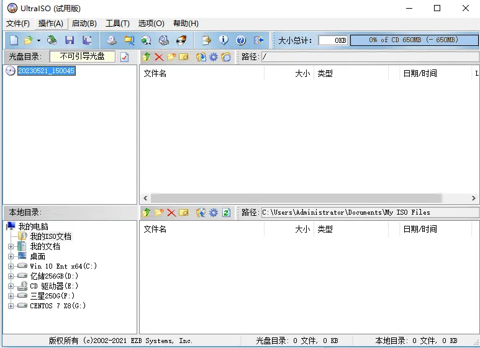Click the Add files document icon

pos(206,40)
